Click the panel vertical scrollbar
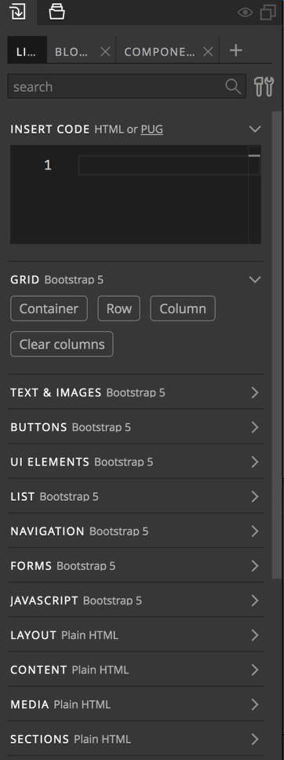The image size is (284, 760). 277,345
